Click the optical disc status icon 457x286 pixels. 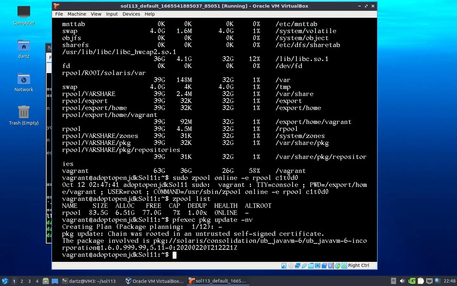pos(291,266)
